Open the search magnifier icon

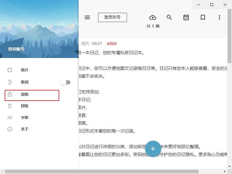point(169,17)
